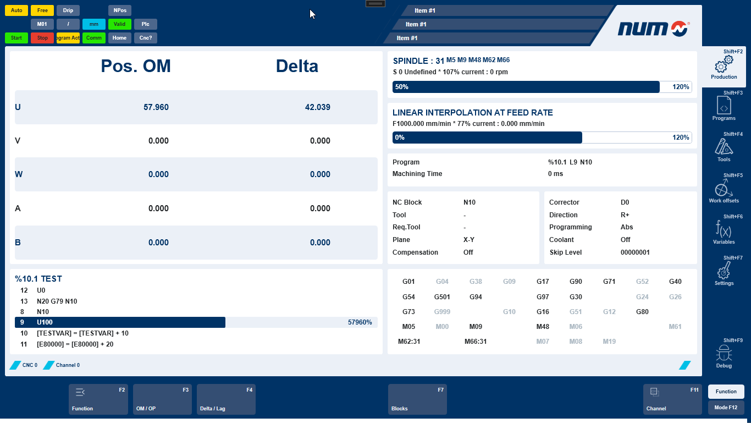The height and width of the screenshot is (423, 751).
Task: Select the Delta / Lag softkey
Action: point(226,399)
